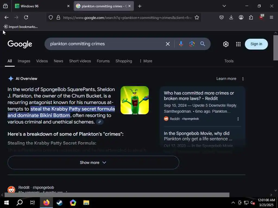278x208 pixels.
Task: Expand AI Overview with Show more
Action: [x=93, y=162]
